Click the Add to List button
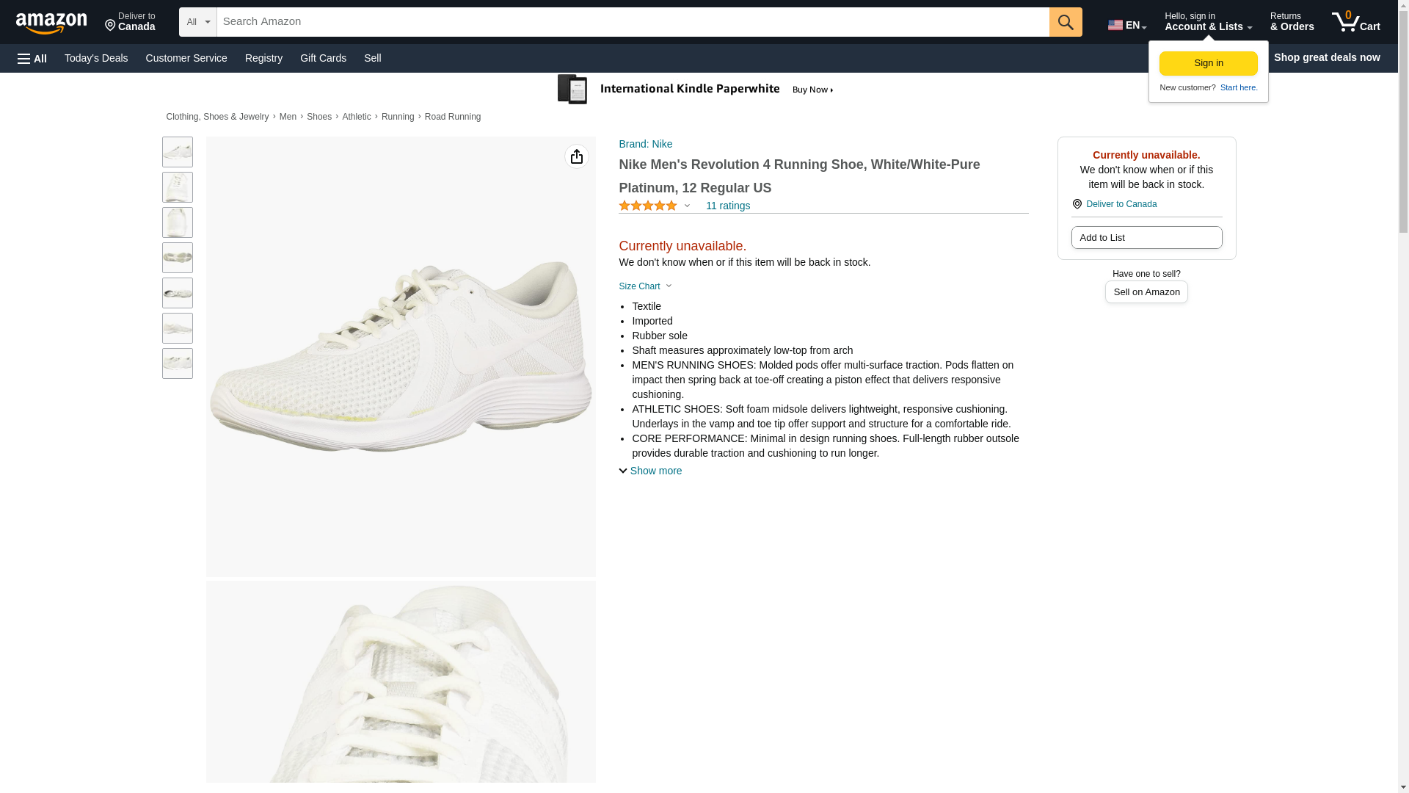Viewport: 1409px width, 793px height. (x=1146, y=238)
